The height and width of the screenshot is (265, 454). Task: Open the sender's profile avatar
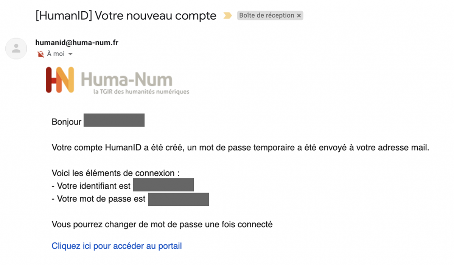tap(16, 48)
